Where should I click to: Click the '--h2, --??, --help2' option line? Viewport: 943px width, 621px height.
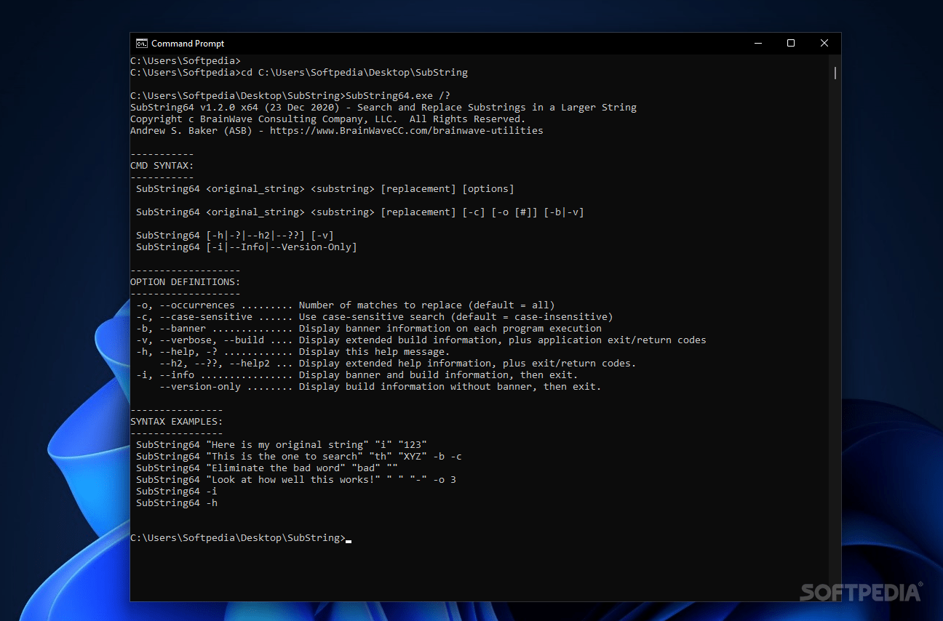click(x=398, y=364)
